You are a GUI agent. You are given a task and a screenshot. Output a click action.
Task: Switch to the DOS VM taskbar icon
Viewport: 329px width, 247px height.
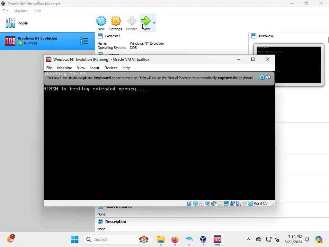218,239
